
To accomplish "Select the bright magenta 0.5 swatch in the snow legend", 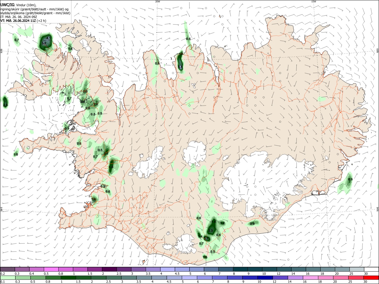I will (51, 270).
